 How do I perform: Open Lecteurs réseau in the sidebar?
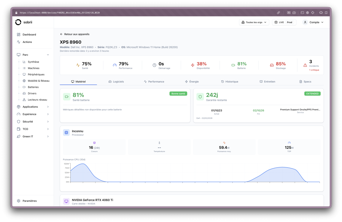pos(37,100)
